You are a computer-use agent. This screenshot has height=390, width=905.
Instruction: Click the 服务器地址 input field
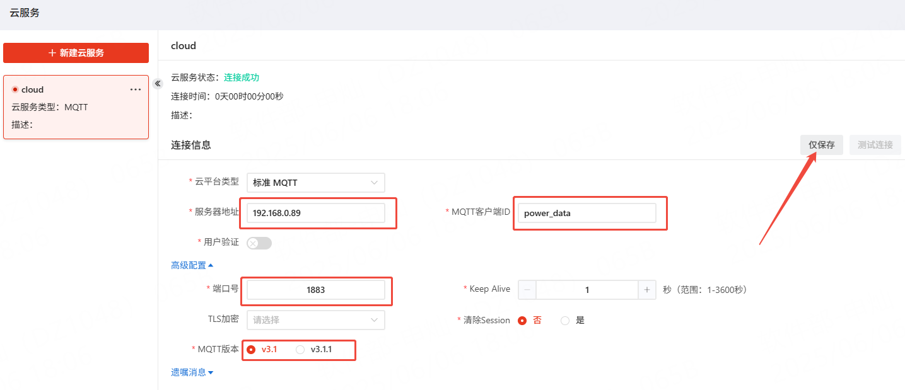pyautogui.click(x=315, y=213)
